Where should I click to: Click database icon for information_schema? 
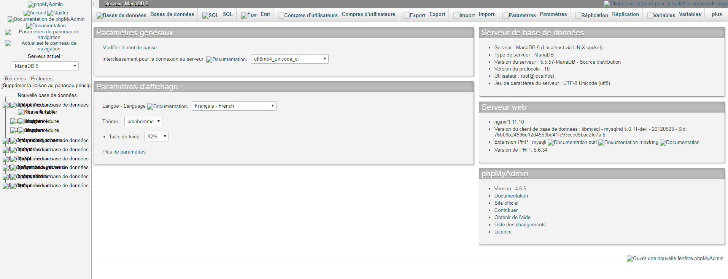tap(13, 141)
